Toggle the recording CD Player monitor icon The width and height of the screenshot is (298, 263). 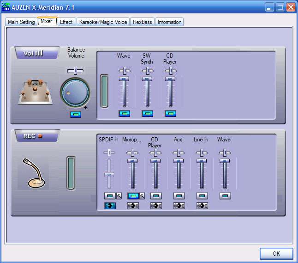click(156, 206)
